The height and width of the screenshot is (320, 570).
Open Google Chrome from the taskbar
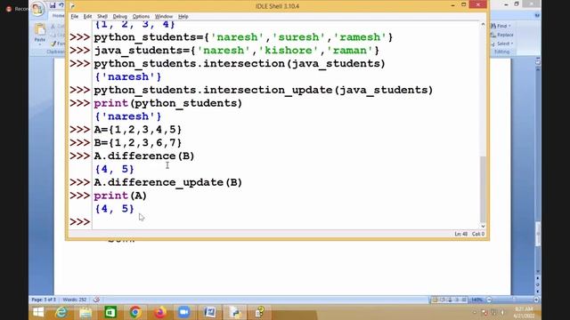(x=134, y=312)
